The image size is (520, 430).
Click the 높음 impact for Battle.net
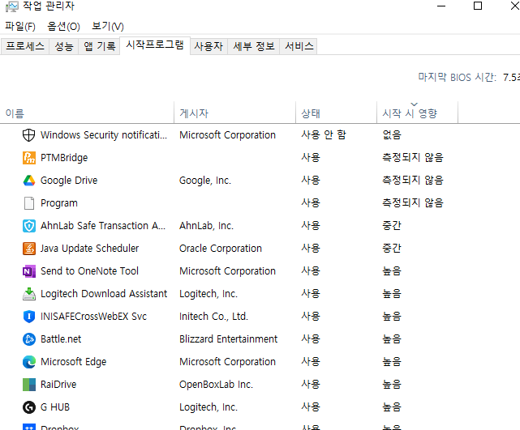pos(392,338)
